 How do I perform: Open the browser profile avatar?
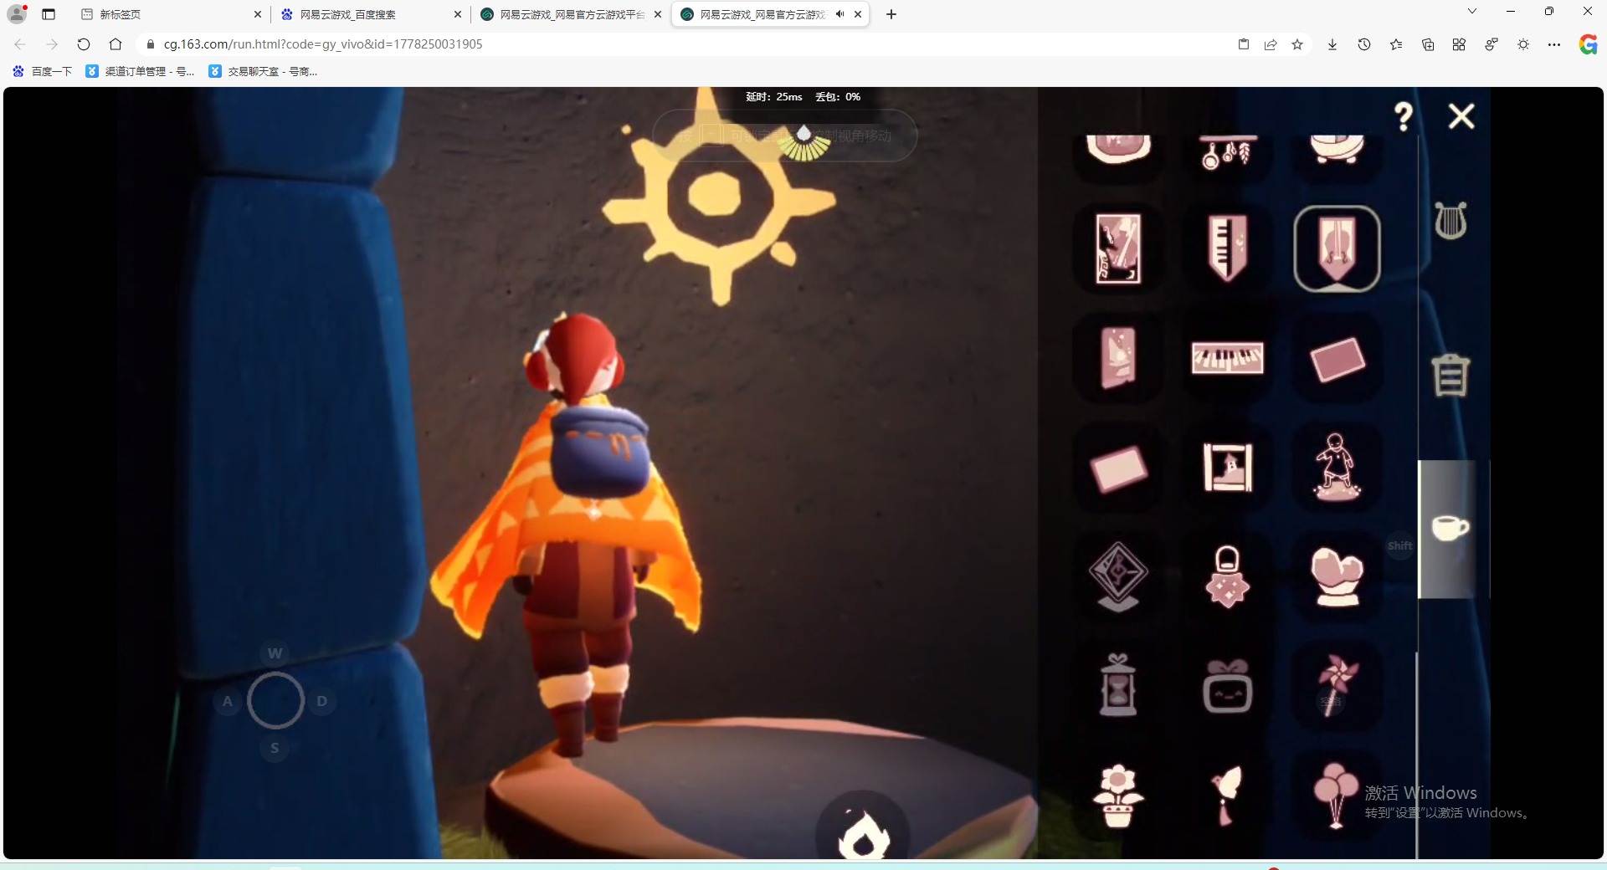[x=17, y=14]
